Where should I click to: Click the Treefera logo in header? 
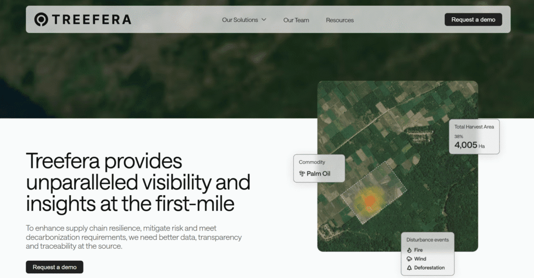coord(83,19)
